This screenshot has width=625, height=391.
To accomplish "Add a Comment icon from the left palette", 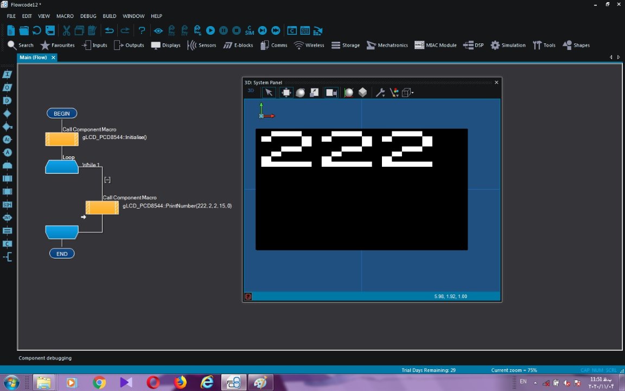I will point(7,256).
